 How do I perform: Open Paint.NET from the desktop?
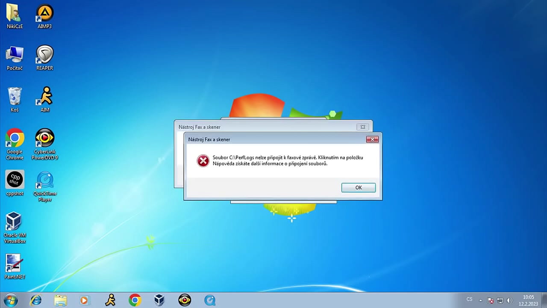click(14, 262)
